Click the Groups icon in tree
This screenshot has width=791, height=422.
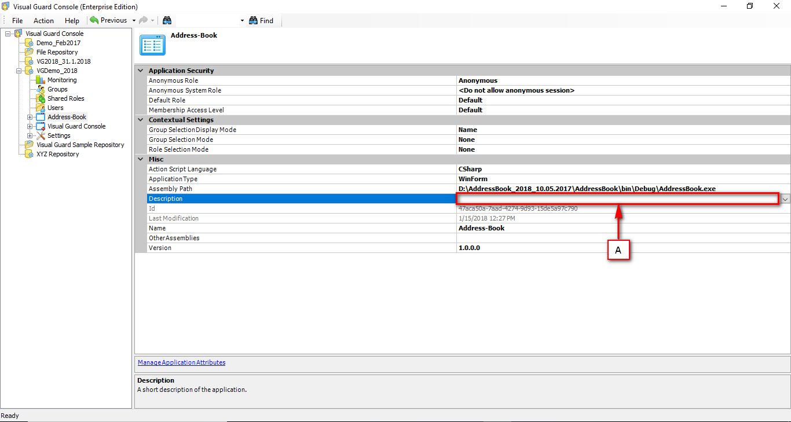click(x=41, y=89)
